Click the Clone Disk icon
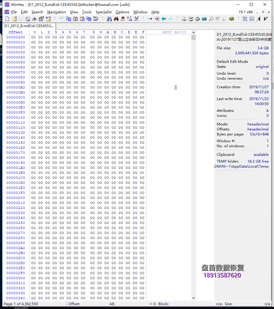274x309 pixels. pyautogui.click(x=191, y=19)
